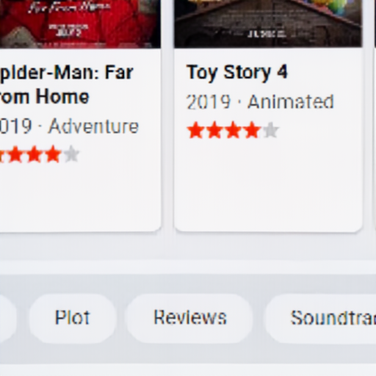Open the Toy Story 4 poster image
Viewport: 376px width, 376px height.
pyautogui.click(x=268, y=23)
